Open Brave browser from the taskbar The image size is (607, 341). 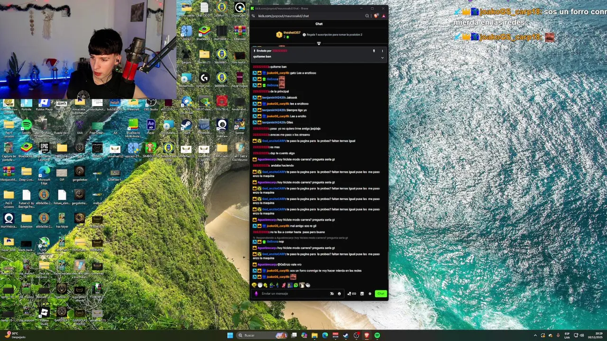click(367, 335)
